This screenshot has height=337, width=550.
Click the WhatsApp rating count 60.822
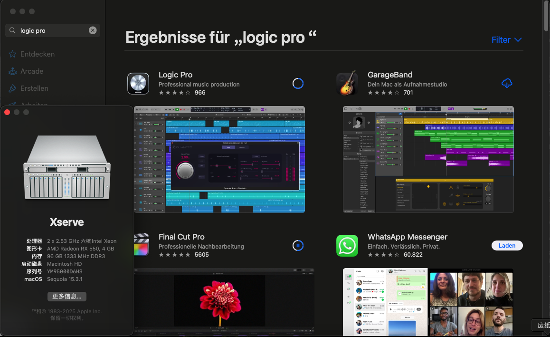[x=413, y=255]
